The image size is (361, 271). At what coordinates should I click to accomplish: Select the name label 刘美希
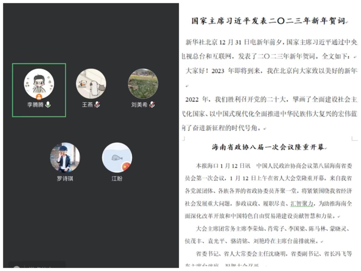(139, 105)
